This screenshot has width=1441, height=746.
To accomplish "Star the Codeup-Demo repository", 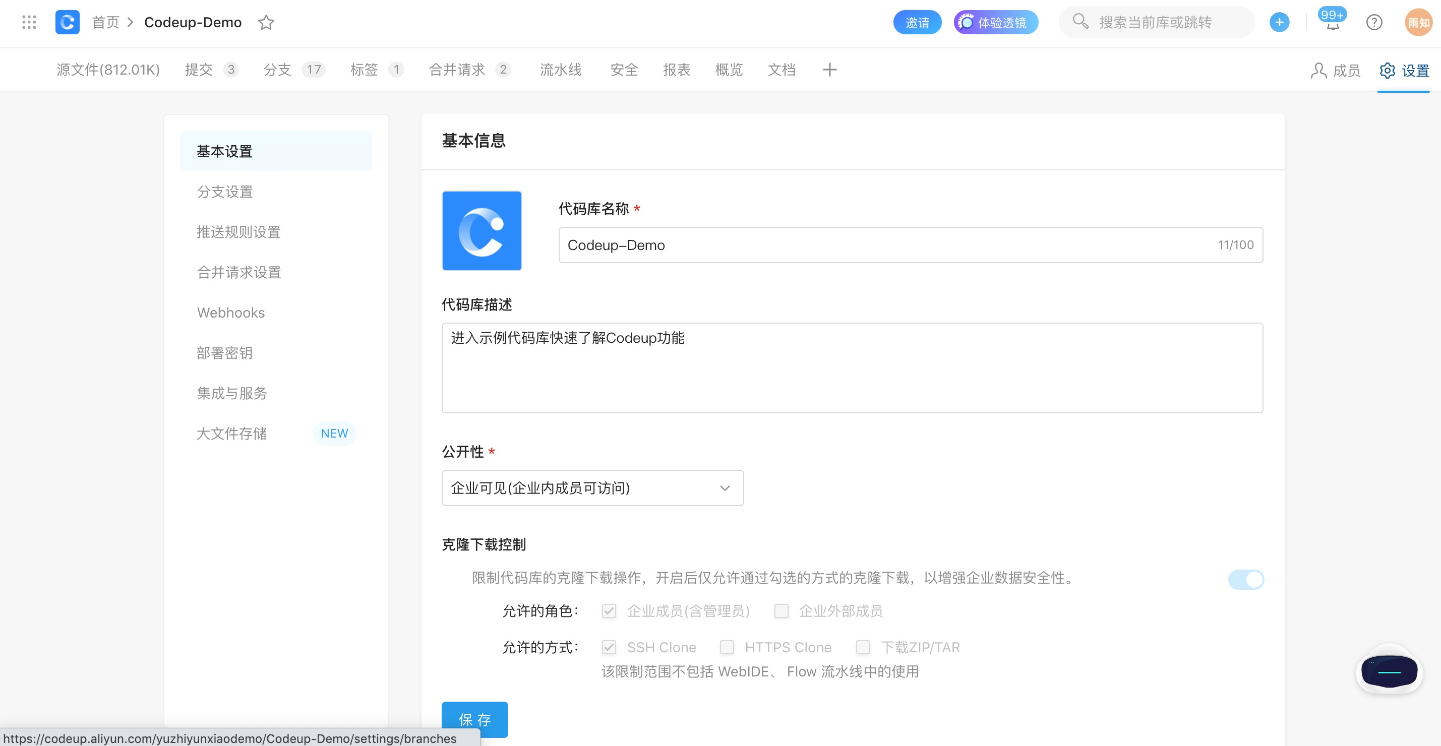I will [266, 22].
